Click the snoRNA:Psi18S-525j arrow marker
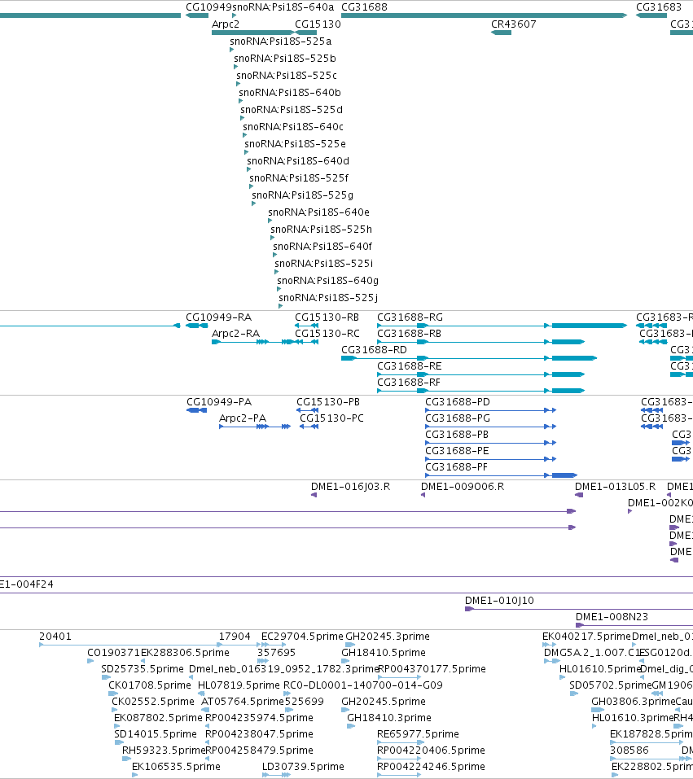Viewport: 693px width, 779px height. click(280, 306)
